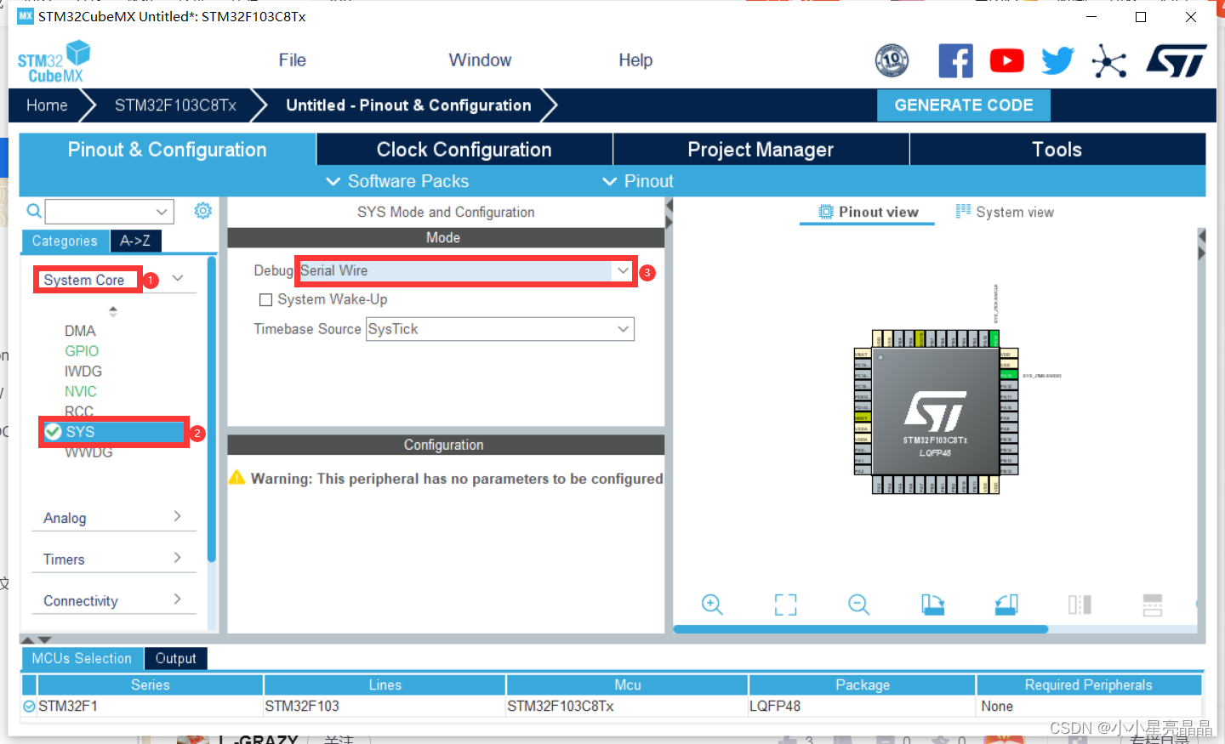Open the Output tab
Image resolution: width=1225 pixels, height=744 pixels.
tap(176, 658)
